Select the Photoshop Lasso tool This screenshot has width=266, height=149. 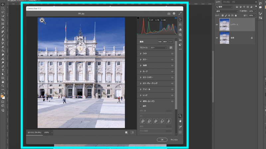(3, 12)
